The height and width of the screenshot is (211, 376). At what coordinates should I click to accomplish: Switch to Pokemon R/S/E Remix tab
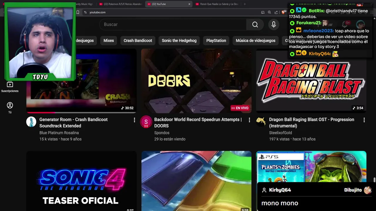click(x=120, y=4)
